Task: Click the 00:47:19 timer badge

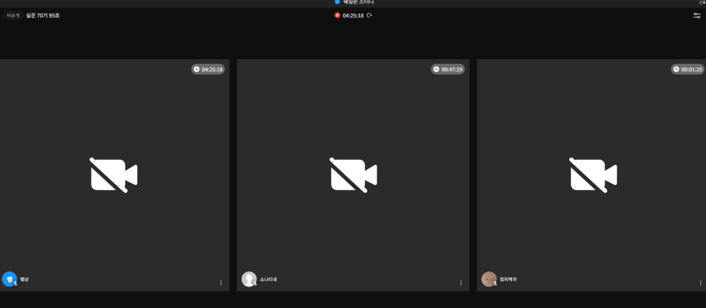Action: tap(448, 69)
